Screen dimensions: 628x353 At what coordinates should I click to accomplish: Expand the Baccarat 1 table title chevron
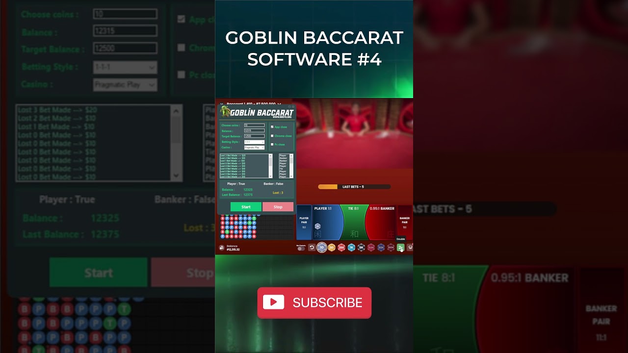point(279,104)
